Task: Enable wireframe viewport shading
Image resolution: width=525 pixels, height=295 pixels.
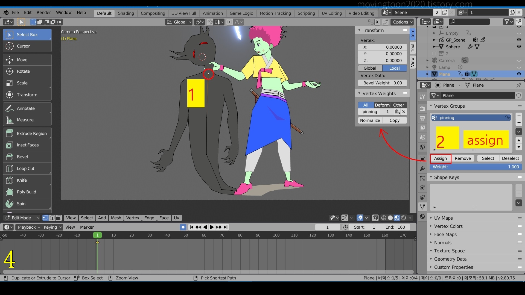Action: click(x=384, y=218)
